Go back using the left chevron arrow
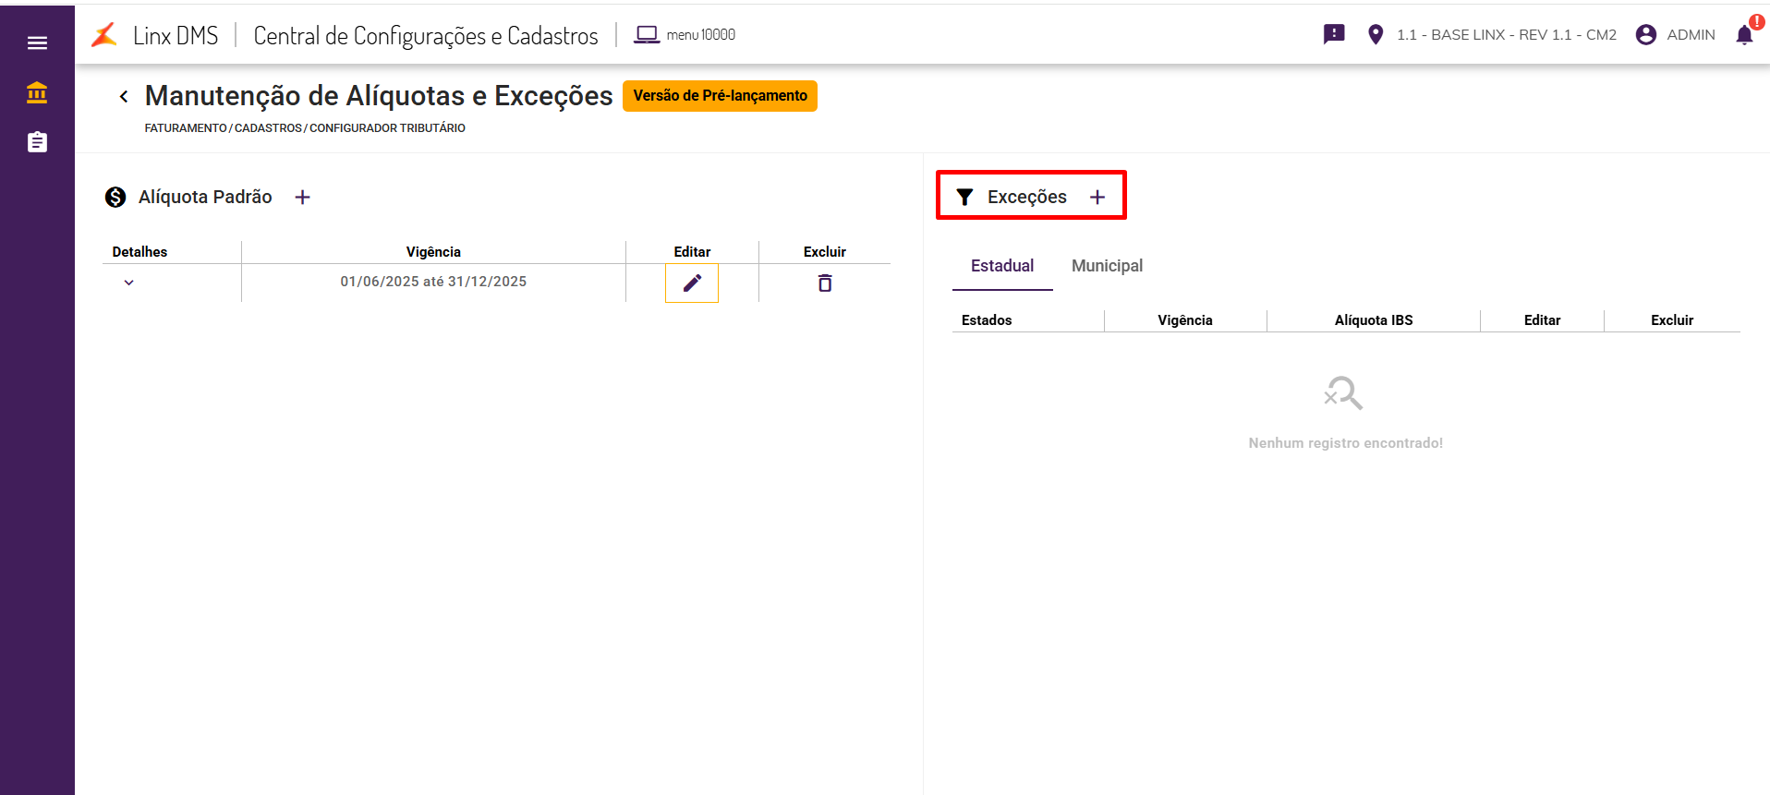 (124, 96)
